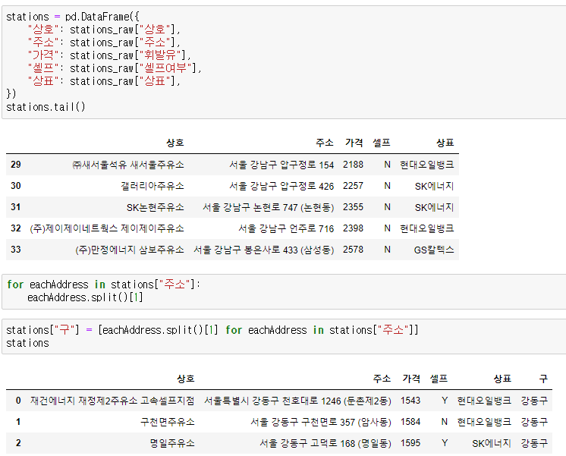Click the 셀프 column header in second table
The width and height of the screenshot is (566, 456).
(439, 379)
